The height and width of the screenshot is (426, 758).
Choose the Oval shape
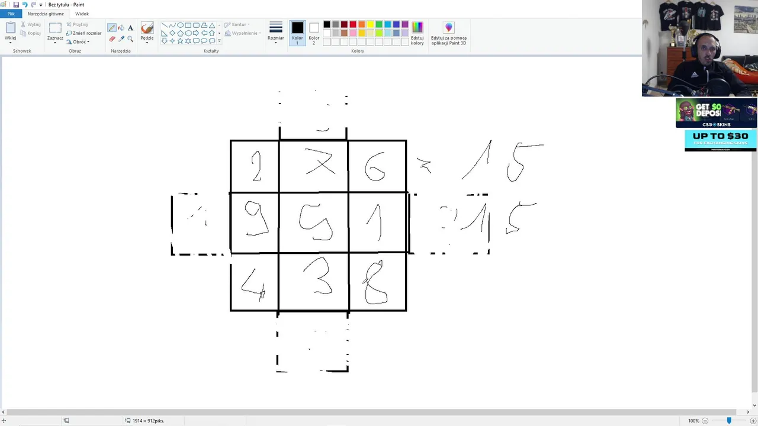pyautogui.click(x=180, y=25)
